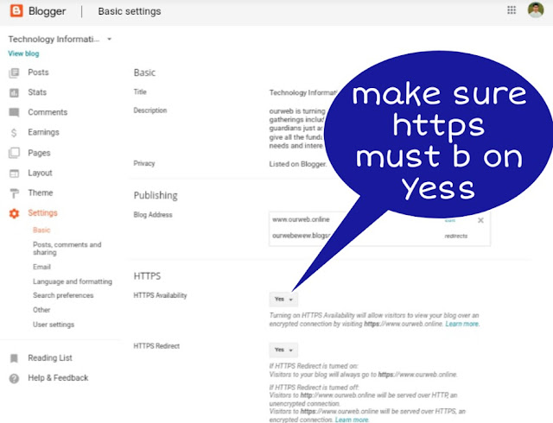
Task: Click the Reading List bookmark icon
Action: (x=14, y=358)
